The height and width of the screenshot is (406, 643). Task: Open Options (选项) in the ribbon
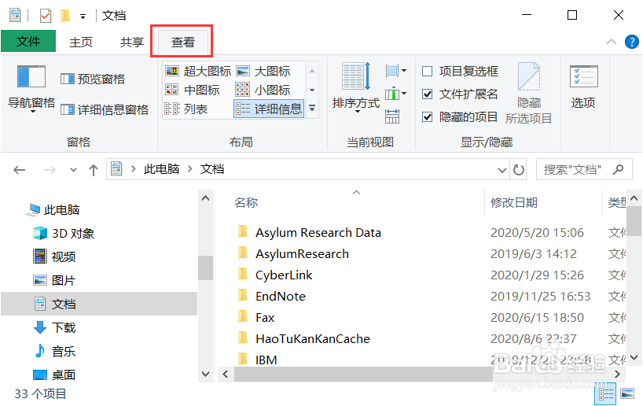point(583,87)
